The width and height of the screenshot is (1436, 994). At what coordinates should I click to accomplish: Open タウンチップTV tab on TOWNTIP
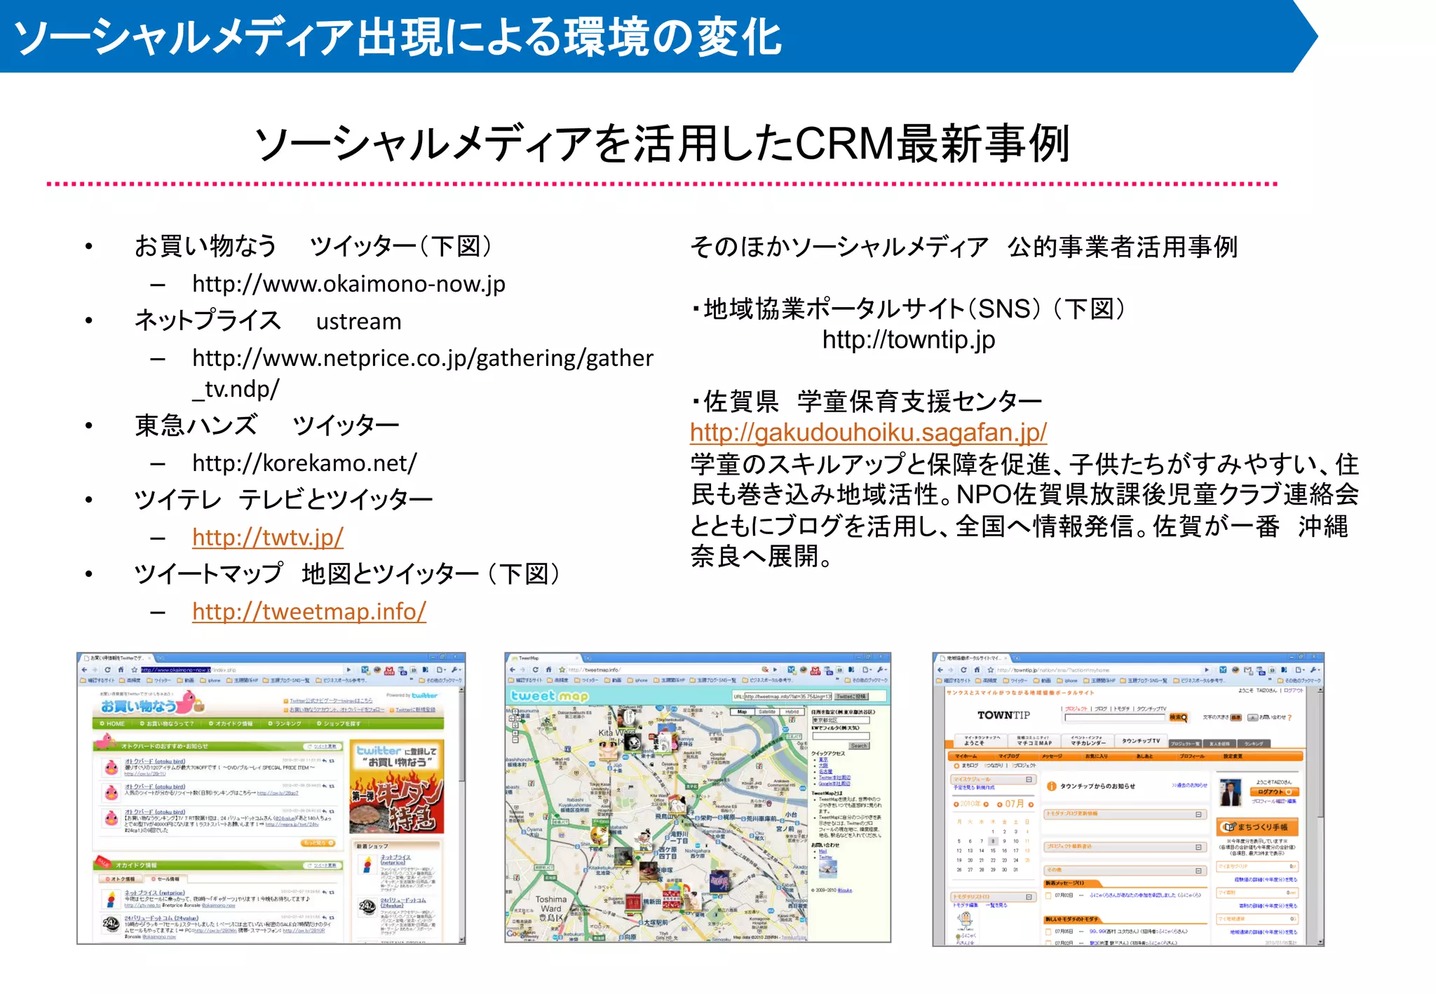1142,741
